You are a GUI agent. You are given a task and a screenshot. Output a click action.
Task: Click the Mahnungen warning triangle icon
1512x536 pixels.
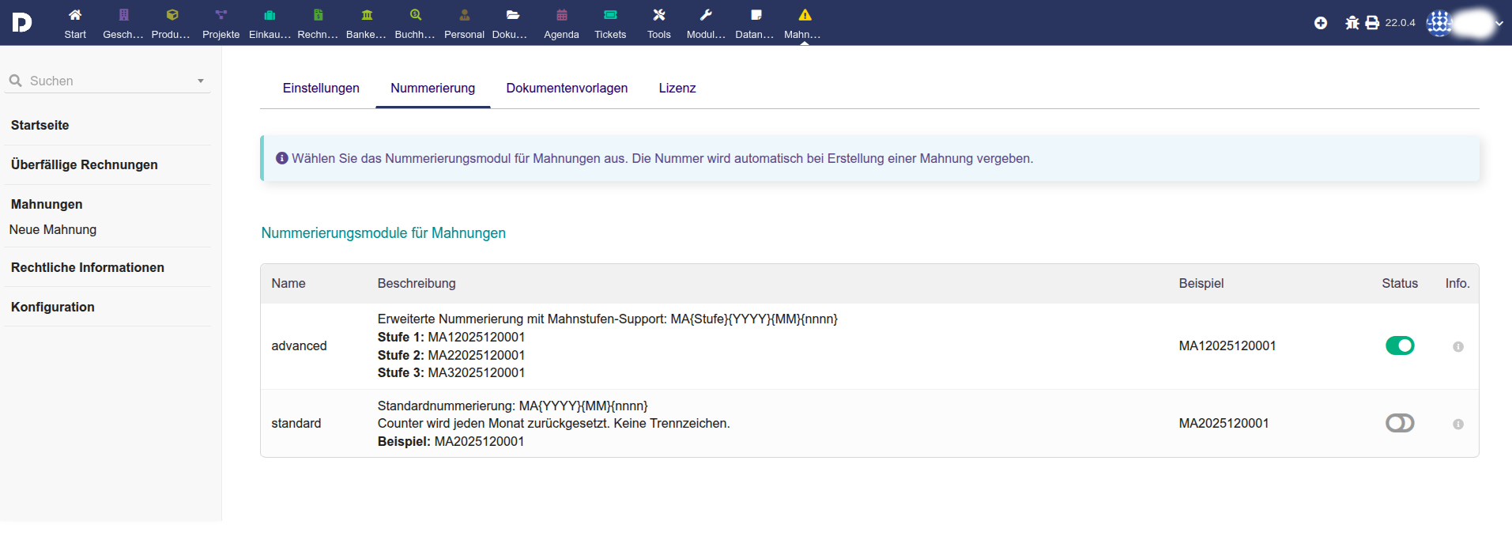point(805,16)
